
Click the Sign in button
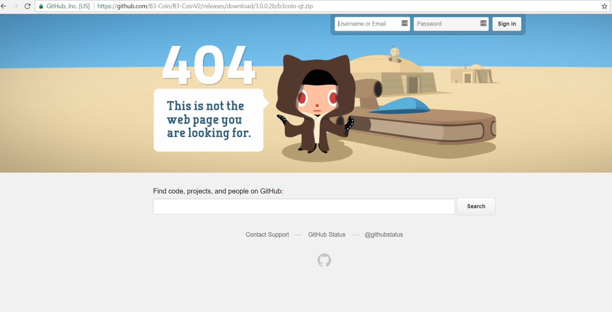click(x=507, y=24)
